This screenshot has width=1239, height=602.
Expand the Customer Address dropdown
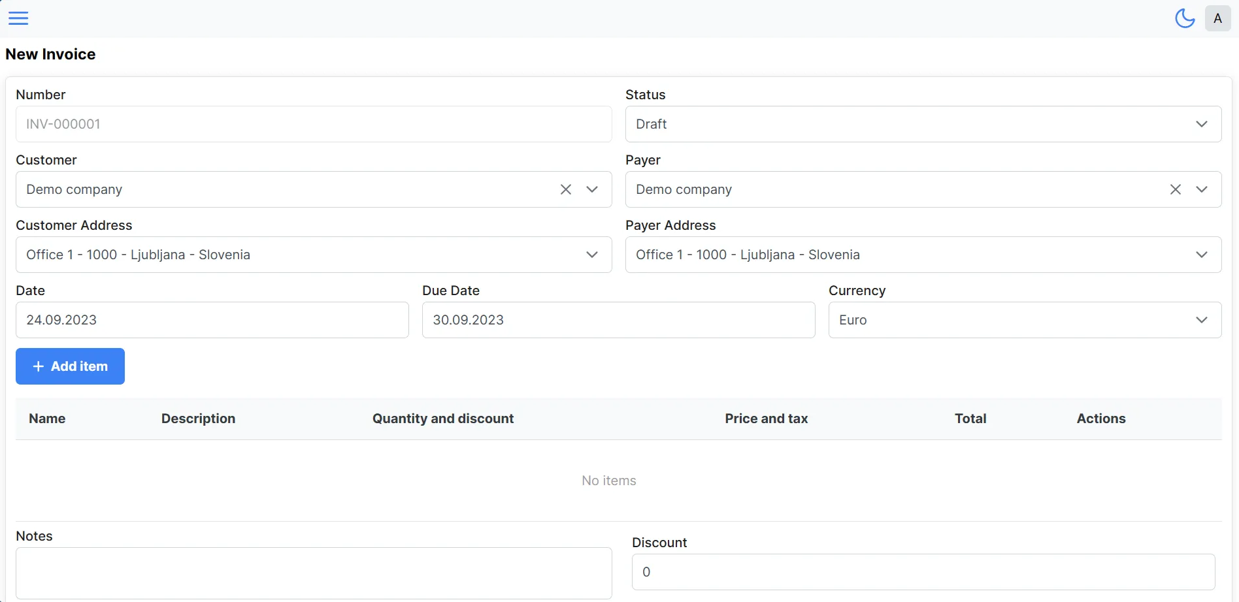pyautogui.click(x=592, y=255)
